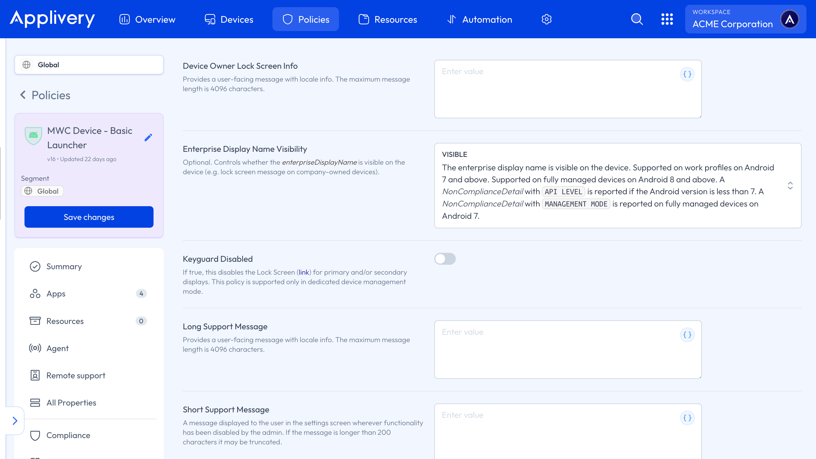Go back using Policies chevron

click(x=23, y=95)
